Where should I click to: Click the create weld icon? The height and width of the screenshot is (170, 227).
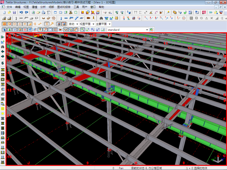[x=94, y=18]
